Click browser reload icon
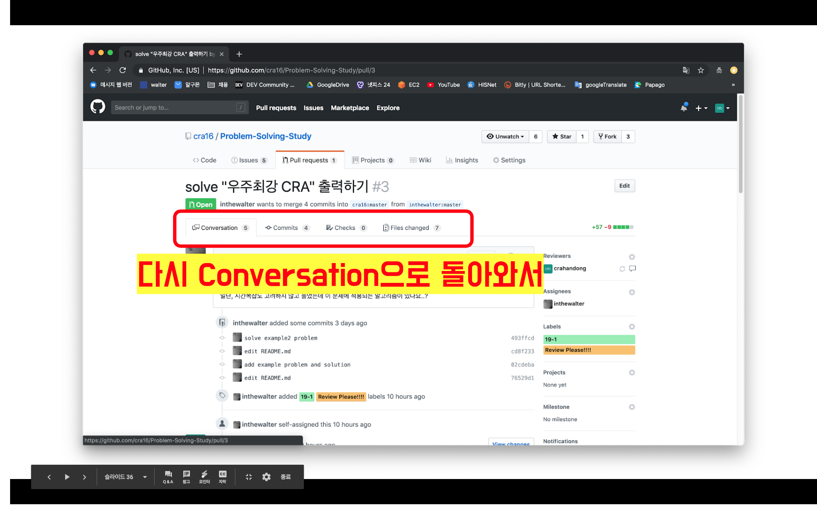This screenshot has height=516, width=817. 123,70
